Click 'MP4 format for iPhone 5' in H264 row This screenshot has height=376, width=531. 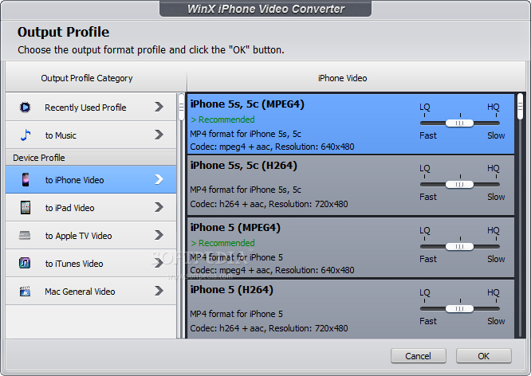coord(236,314)
